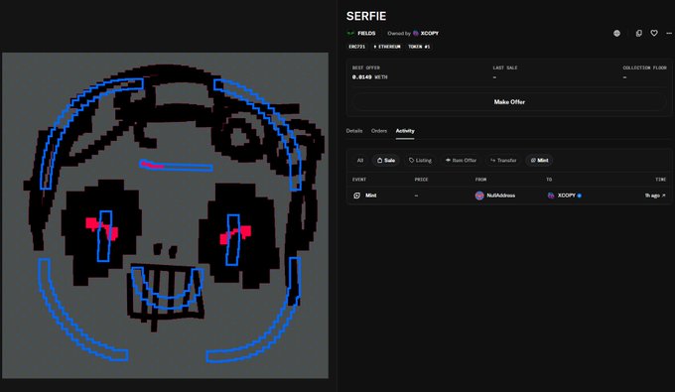
Task: Click the ERC721 token standard badge
Action: click(x=357, y=47)
